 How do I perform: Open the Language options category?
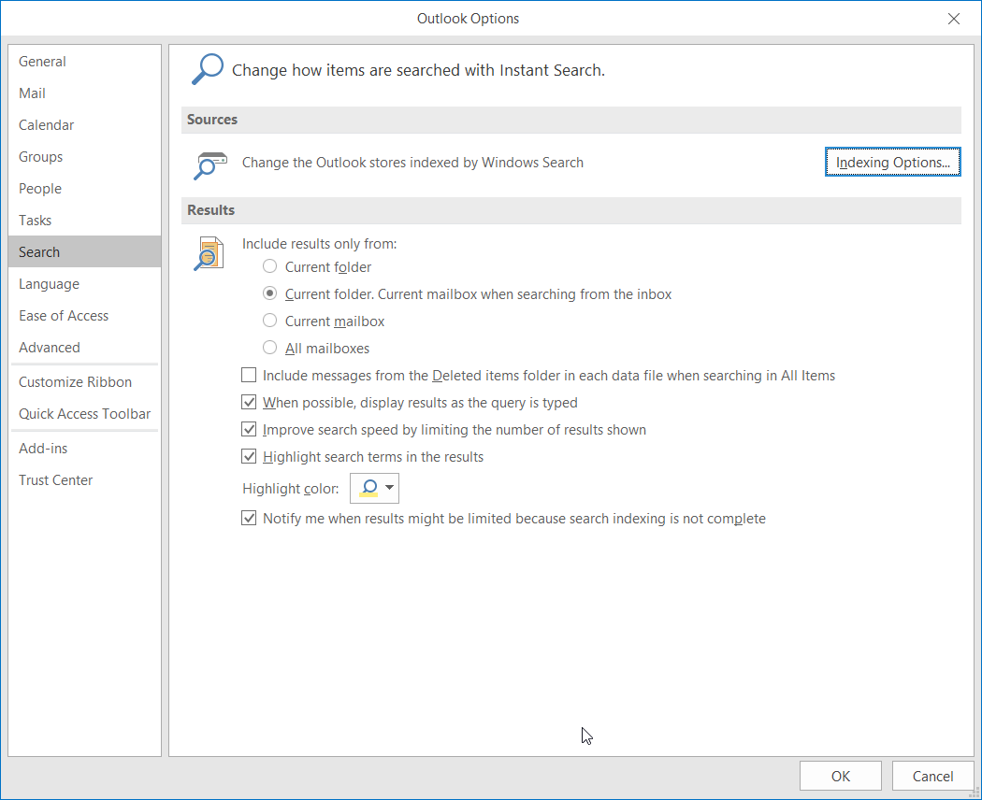[84, 283]
